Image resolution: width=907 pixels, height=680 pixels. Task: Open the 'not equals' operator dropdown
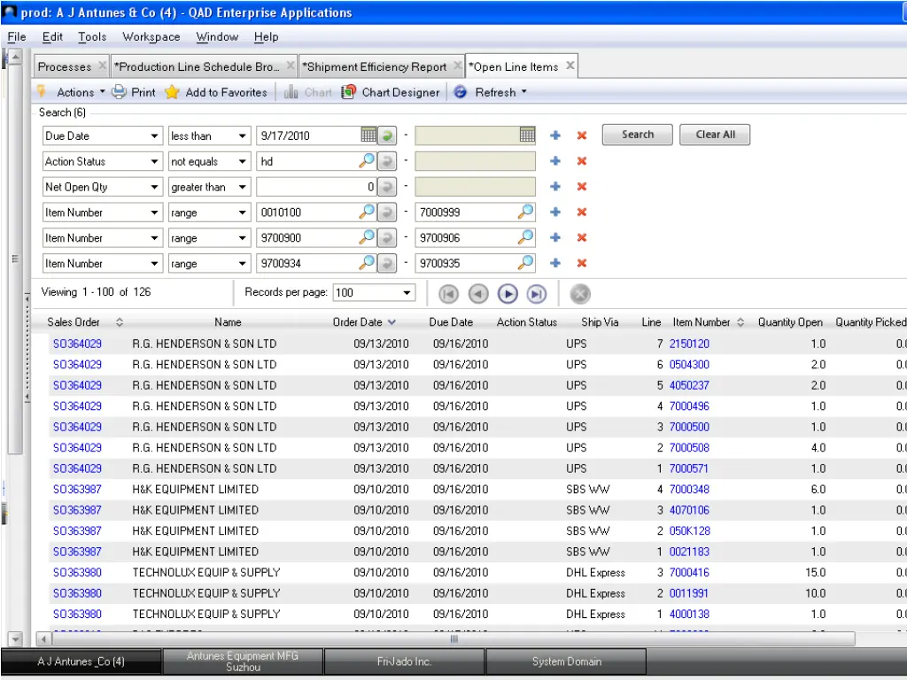pos(243,161)
